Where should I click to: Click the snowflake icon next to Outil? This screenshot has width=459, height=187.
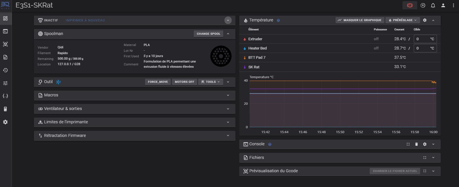58,82
